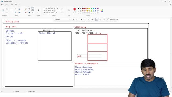Choose the rectangular Select tool
The image size is (172, 97).
12,10
